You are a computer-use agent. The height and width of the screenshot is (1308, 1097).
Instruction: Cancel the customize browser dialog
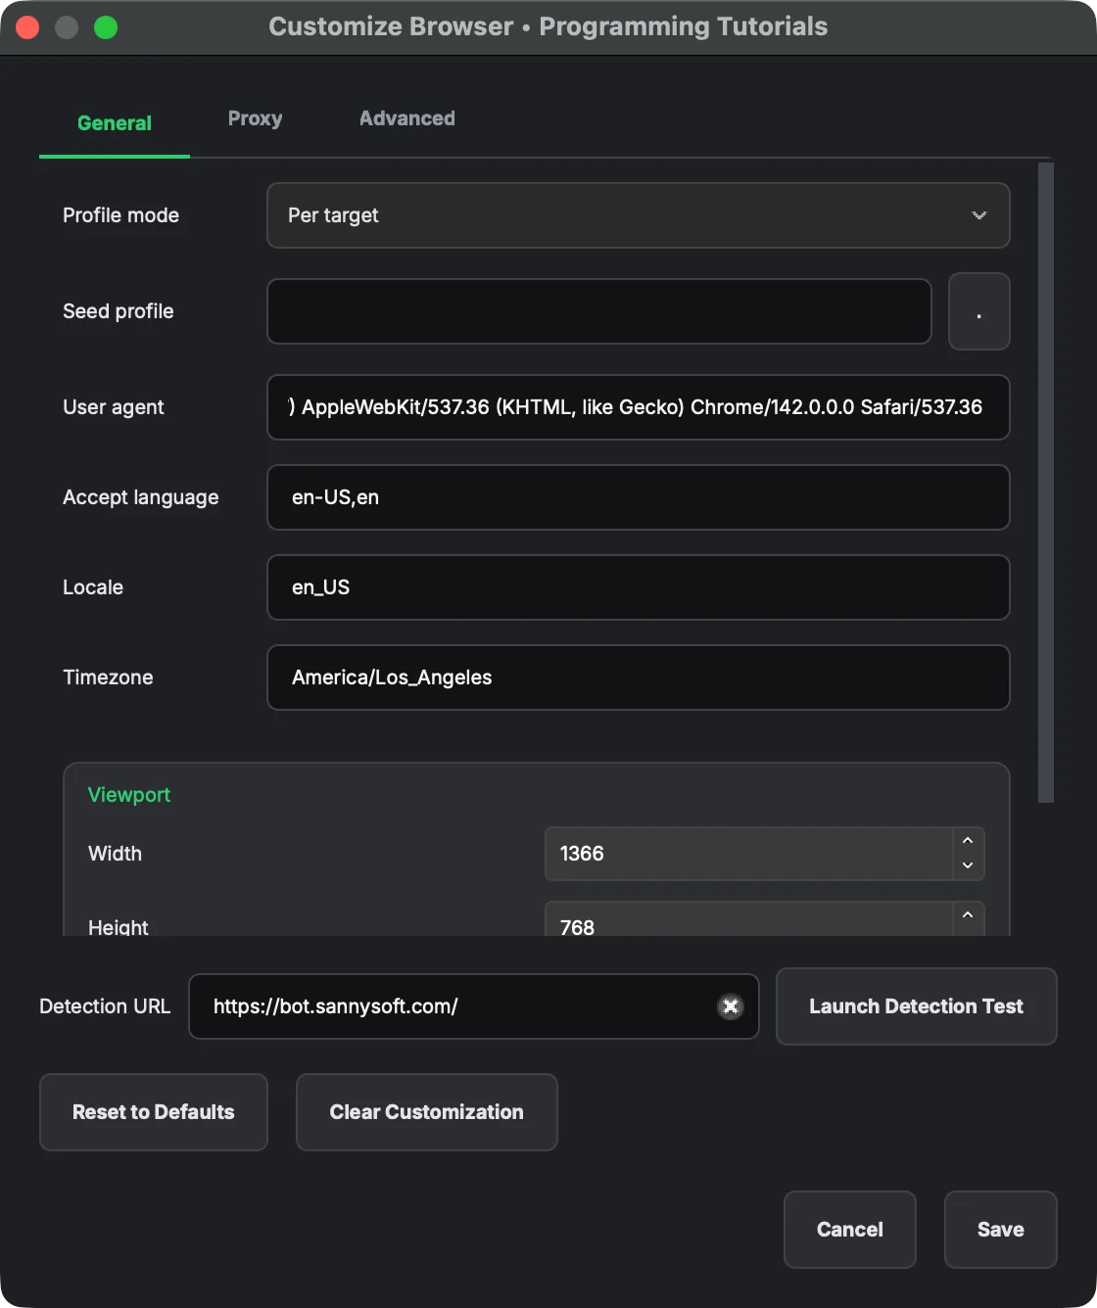tap(849, 1230)
